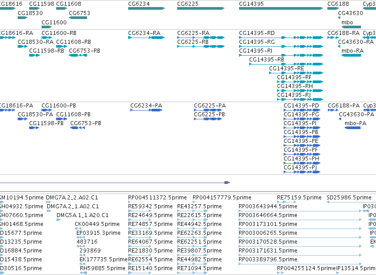The image size is (376, 275).
Task: Open transcript CG14395-RD
Action: (x=257, y=33)
